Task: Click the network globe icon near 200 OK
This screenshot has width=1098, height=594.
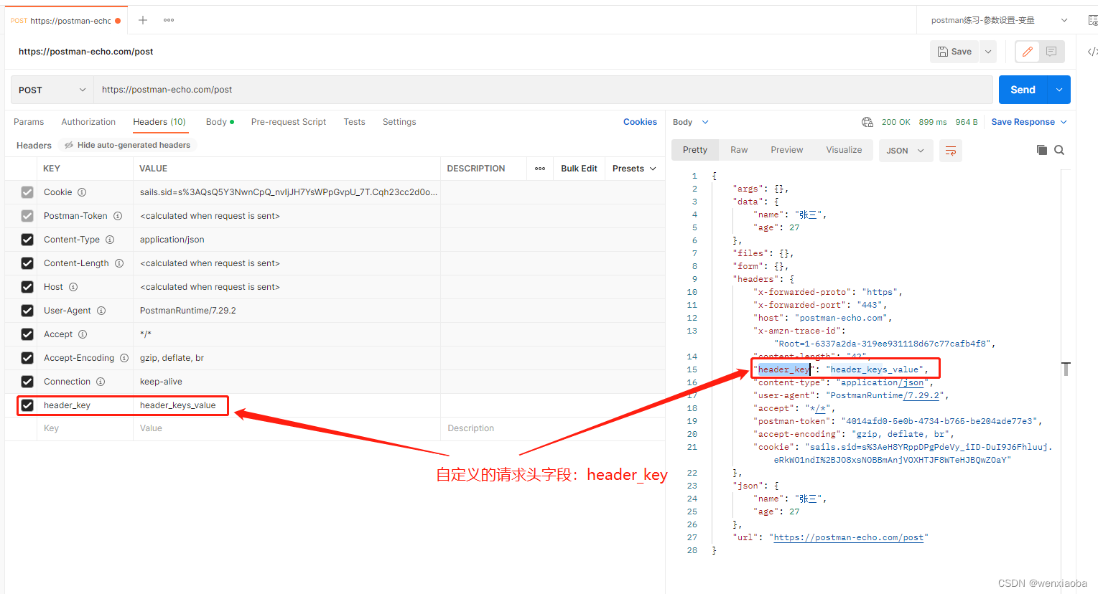Action: [867, 122]
